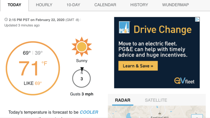Open the History tab

coord(139,5)
